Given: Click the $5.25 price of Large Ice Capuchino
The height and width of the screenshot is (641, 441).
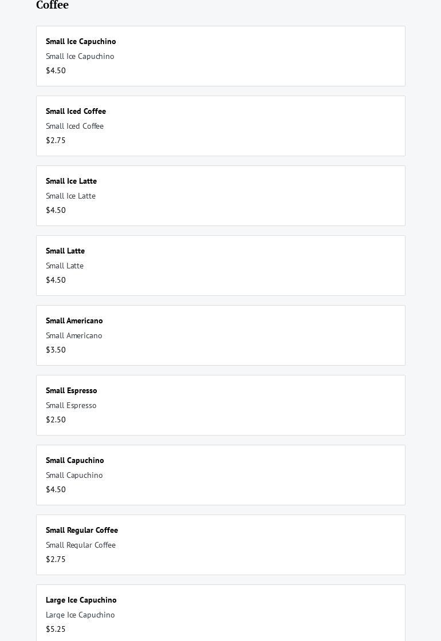Looking at the screenshot, I should tap(56, 629).
